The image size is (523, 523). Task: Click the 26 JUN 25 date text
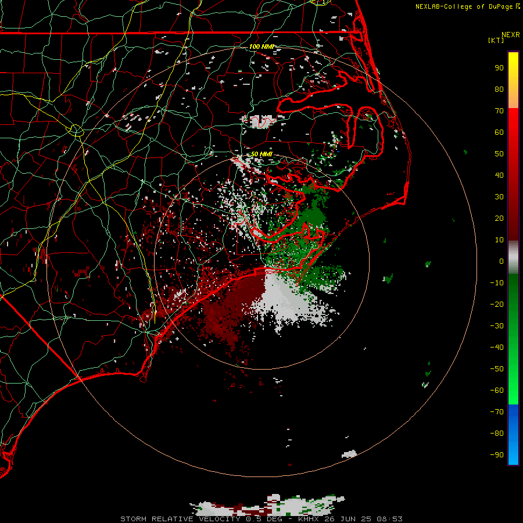pyautogui.click(x=348, y=519)
